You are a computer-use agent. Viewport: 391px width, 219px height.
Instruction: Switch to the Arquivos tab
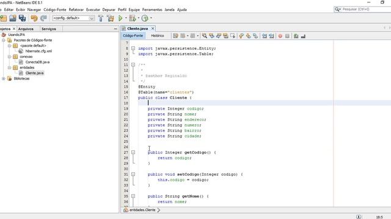coord(26,29)
